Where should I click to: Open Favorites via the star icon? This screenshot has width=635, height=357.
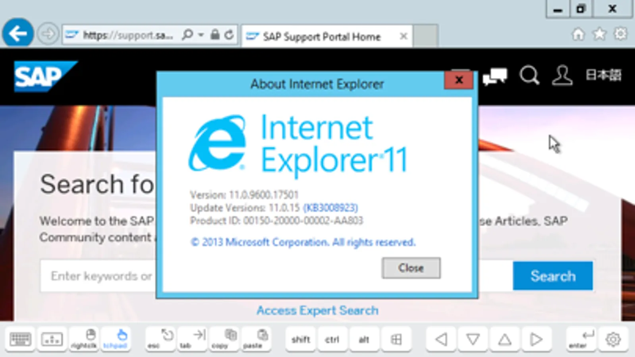pos(599,34)
